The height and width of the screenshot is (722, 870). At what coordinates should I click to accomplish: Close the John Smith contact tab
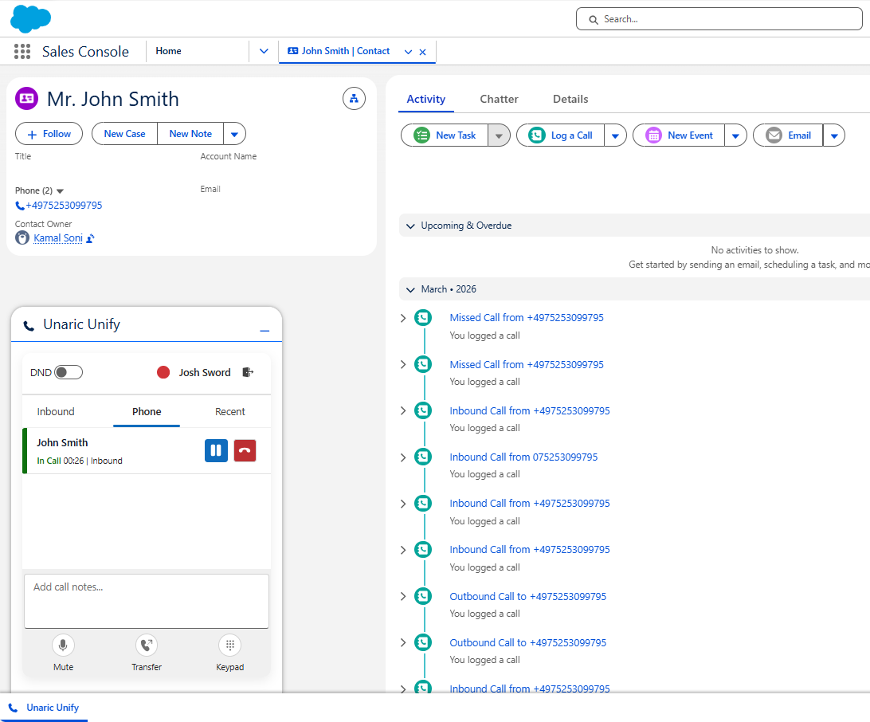(x=423, y=52)
